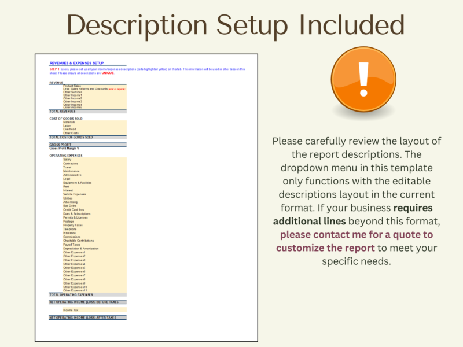Click the 'TOTAL REVENUES' row
The width and height of the screenshot is (463, 347).
point(88,112)
